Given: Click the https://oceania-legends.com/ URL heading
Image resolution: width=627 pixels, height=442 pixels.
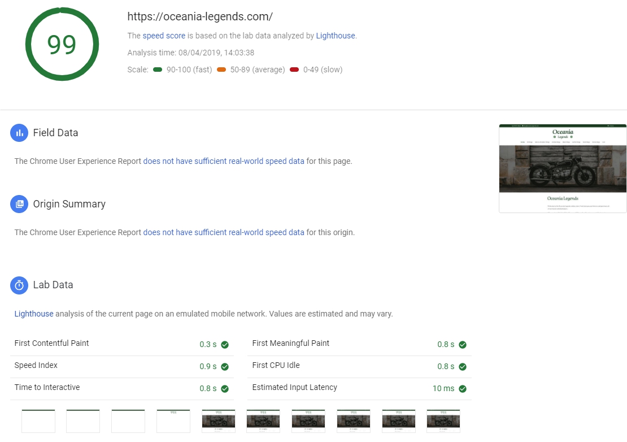Looking at the screenshot, I should (200, 17).
